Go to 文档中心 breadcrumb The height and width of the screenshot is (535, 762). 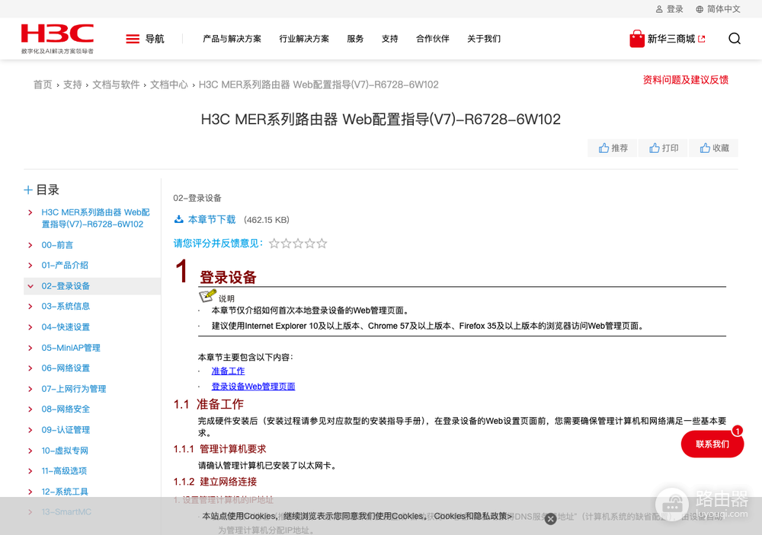pos(168,84)
